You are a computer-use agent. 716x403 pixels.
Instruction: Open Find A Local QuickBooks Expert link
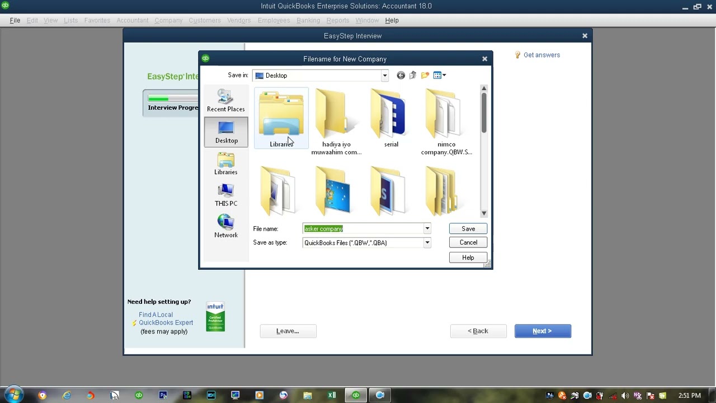click(x=166, y=318)
